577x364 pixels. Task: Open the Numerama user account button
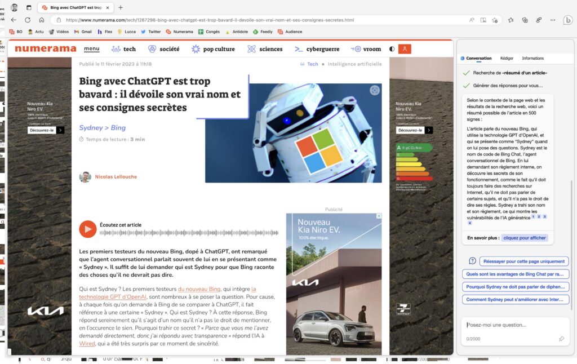[405, 49]
